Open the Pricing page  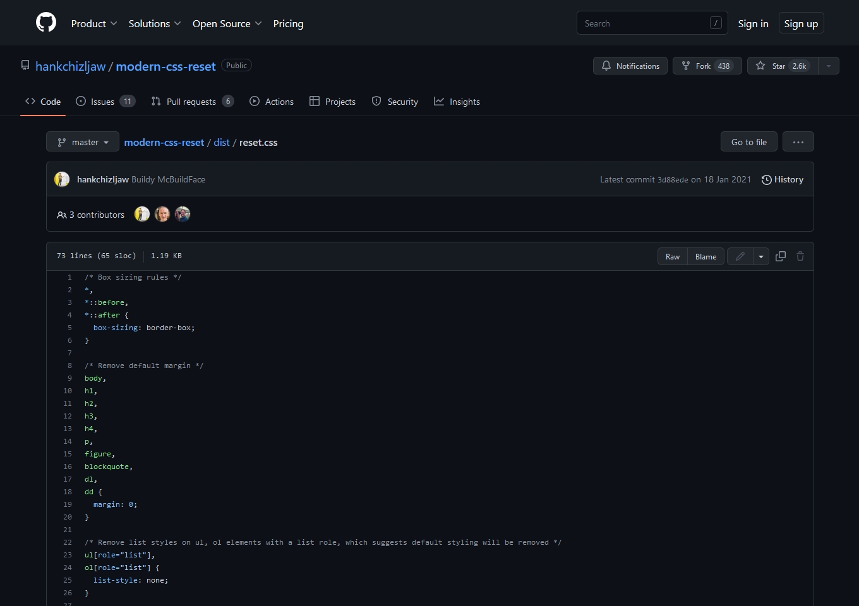(288, 23)
